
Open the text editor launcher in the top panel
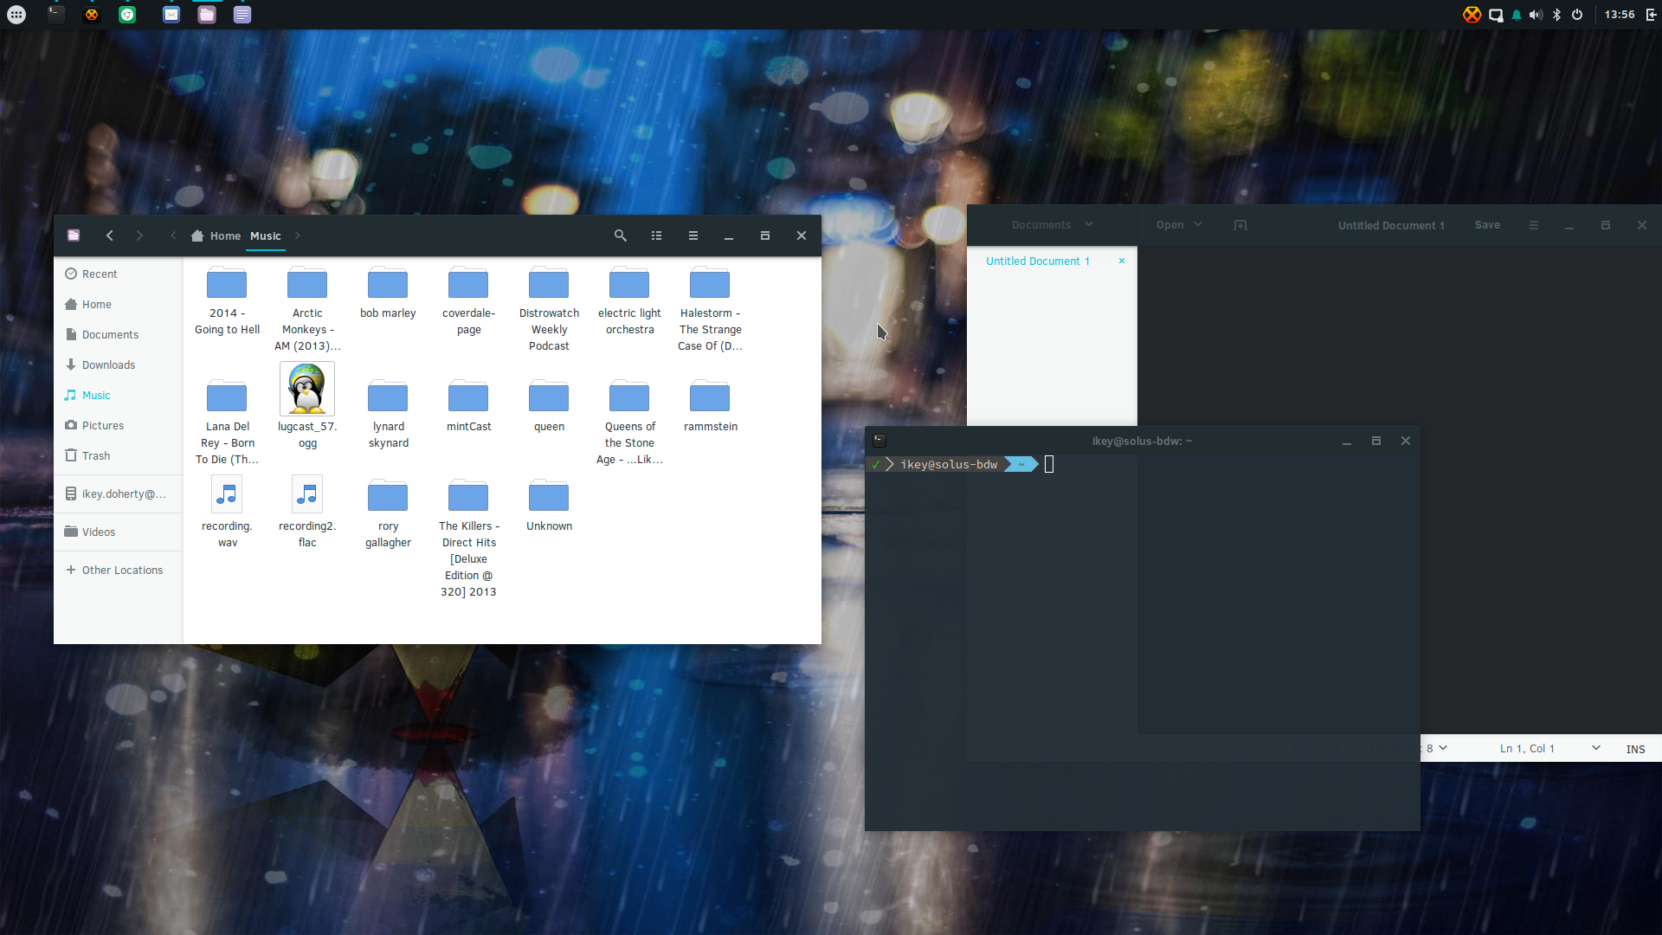[242, 15]
